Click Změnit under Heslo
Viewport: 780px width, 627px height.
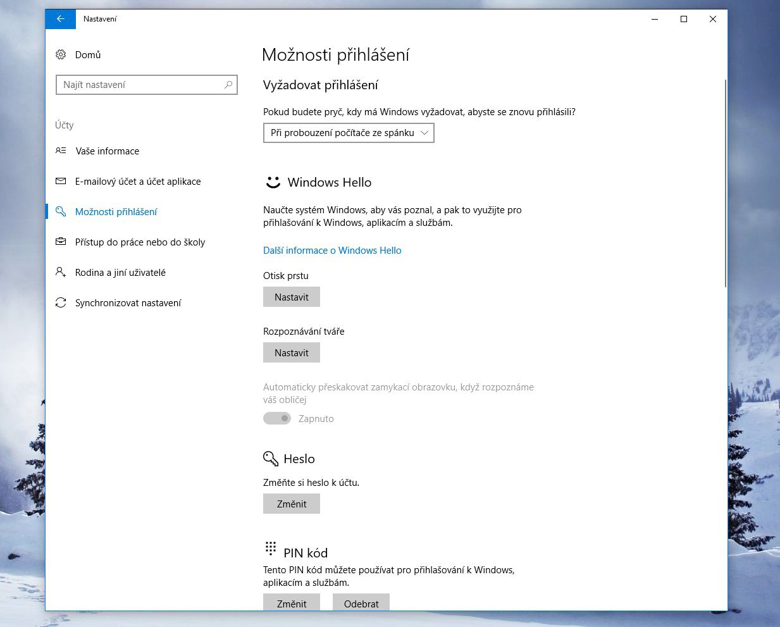[292, 504]
